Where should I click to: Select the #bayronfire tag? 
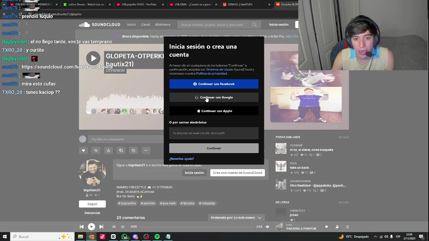point(127,203)
